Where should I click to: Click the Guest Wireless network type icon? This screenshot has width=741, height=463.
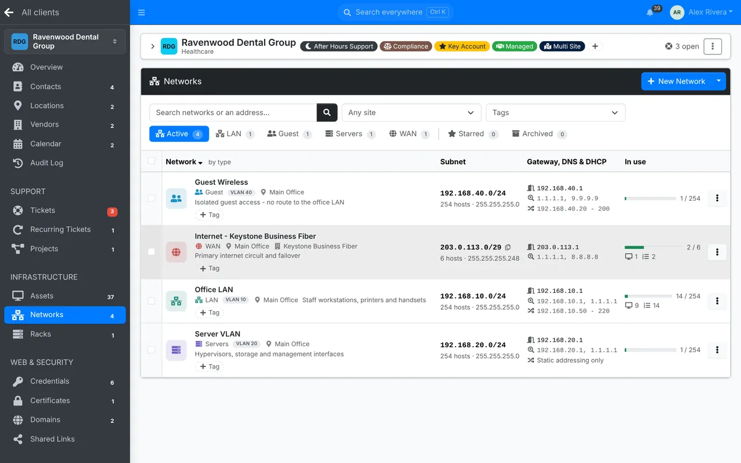click(x=176, y=199)
